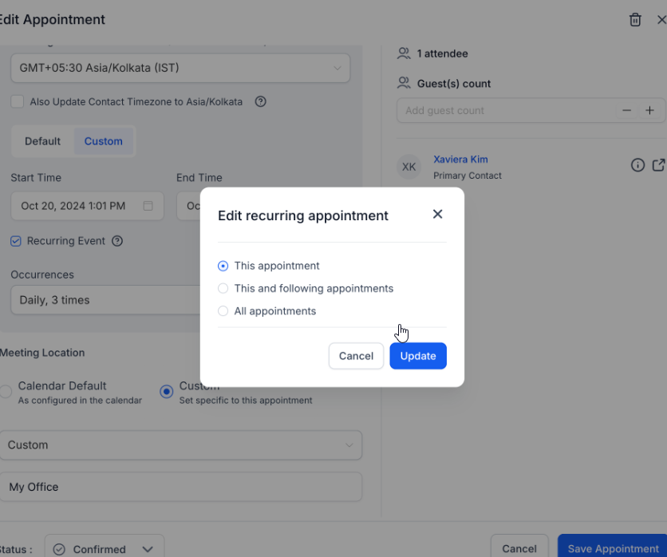Switch to the Custom time tab
The height and width of the screenshot is (557, 667).
tap(104, 141)
